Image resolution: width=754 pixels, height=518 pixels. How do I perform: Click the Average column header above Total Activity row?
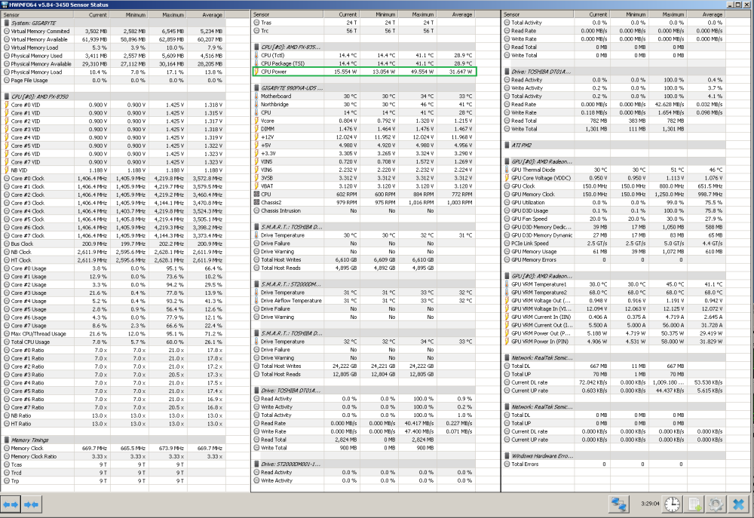[x=706, y=14]
